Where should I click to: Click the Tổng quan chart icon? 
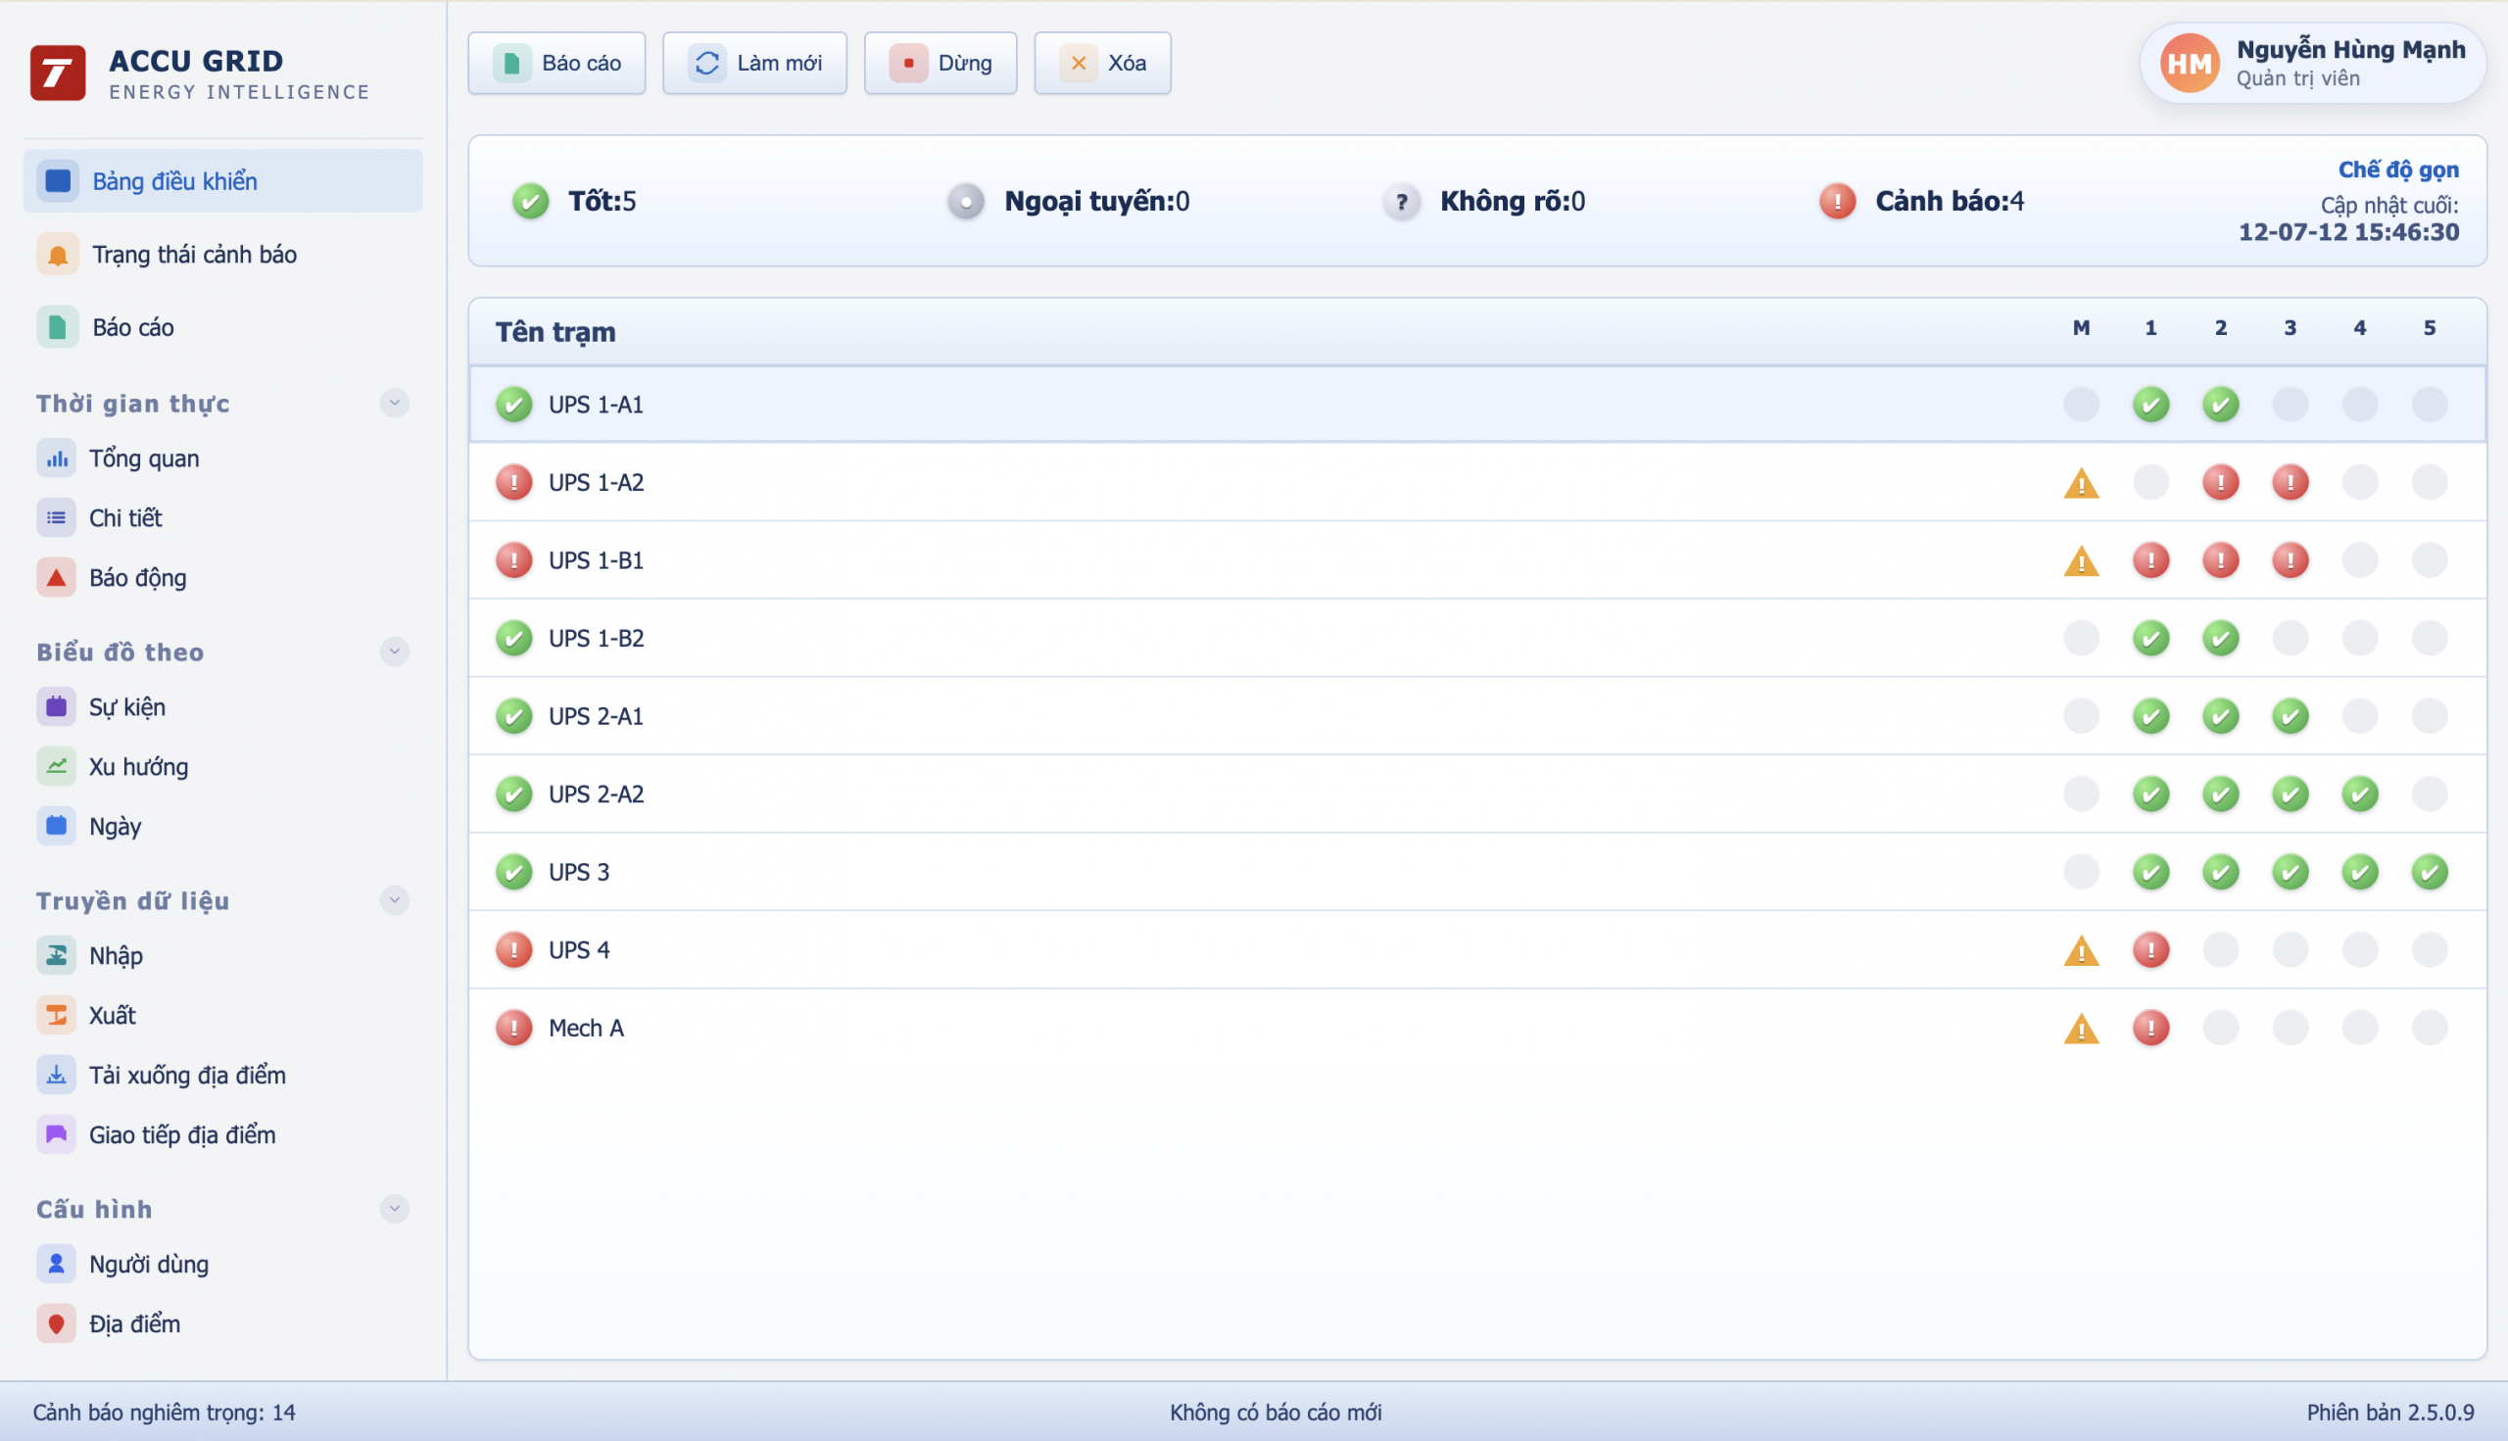[x=57, y=459]
